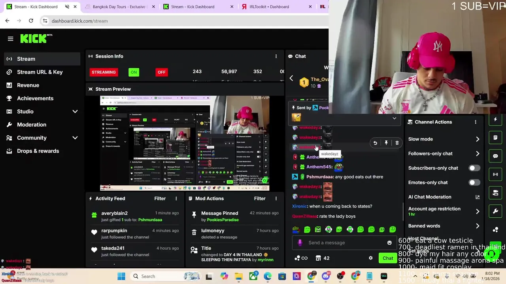Click the browser address bar URL
This screenshot has width=506, height=284.
tap(79, 21)
